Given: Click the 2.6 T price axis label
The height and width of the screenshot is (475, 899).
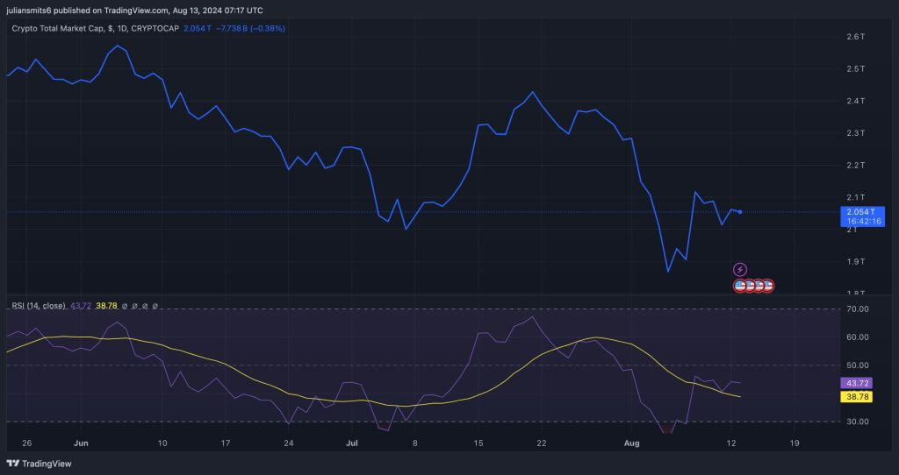Looking at the screenshot, I should pos(855,37).
